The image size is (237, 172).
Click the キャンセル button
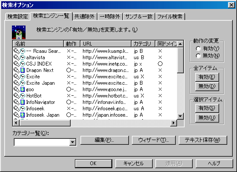coord(134,163)
